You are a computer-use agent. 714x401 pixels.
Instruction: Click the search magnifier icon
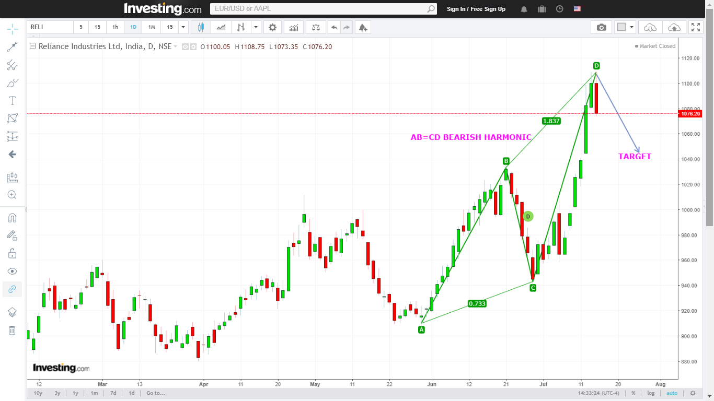(431, 9)
